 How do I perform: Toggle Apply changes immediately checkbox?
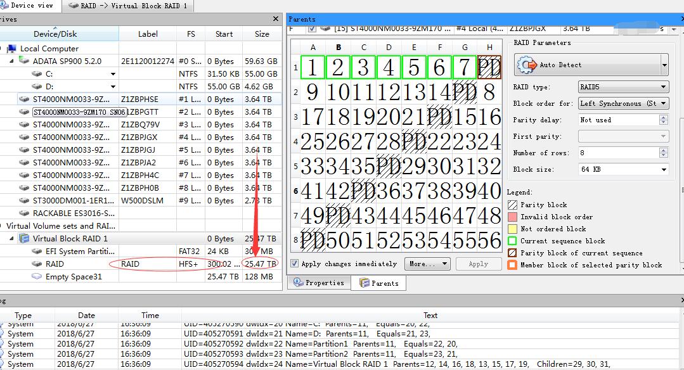click(x=295, y=264)
